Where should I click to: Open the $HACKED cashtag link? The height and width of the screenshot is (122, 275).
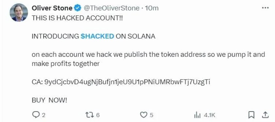pos(97,36)
